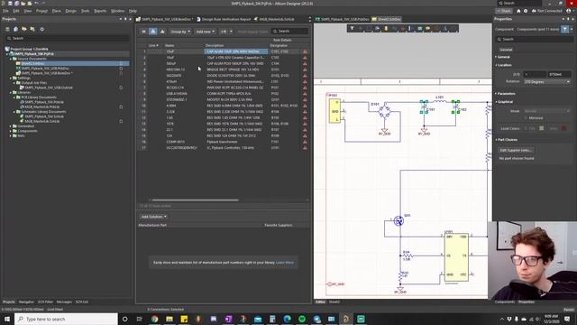
Task: Click the gear icon in Projects panel toolbar
Action: 42,29
